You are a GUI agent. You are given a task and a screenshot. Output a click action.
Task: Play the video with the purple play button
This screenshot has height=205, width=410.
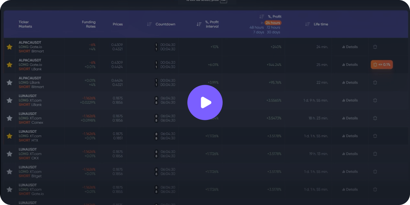click(x=205, y=102)
